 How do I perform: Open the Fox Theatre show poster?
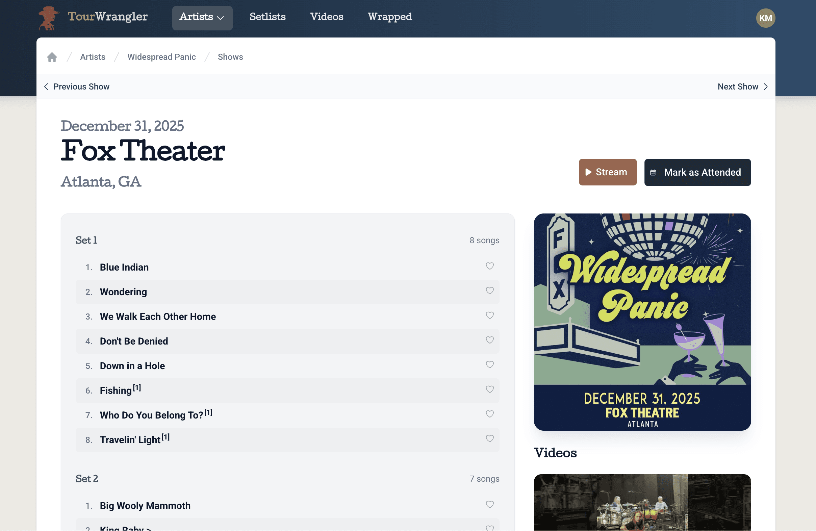642,322
